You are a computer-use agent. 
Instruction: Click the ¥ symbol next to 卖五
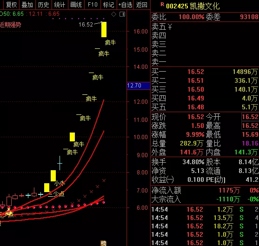[170, 27]
